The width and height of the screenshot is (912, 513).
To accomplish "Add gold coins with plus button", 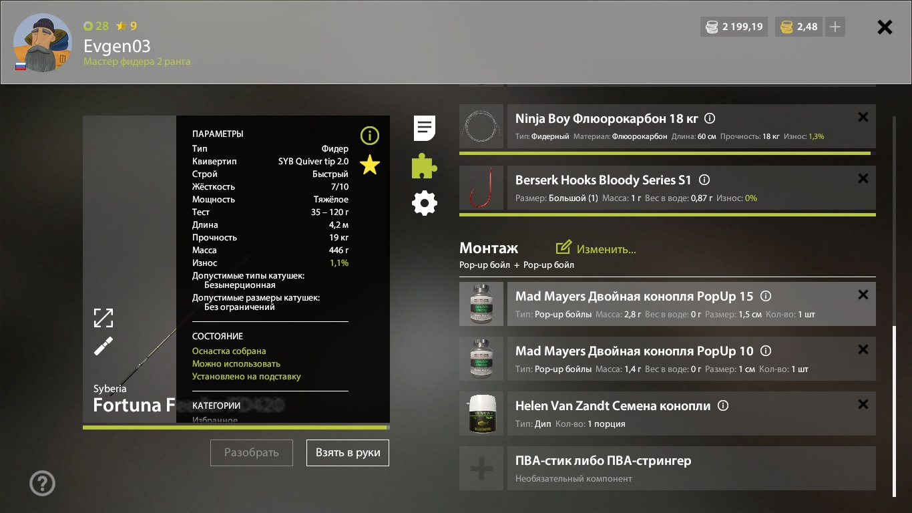I will 835,27.
